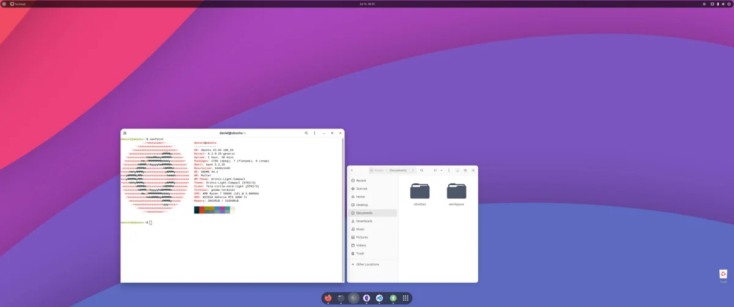The width and height of the screenshot is (734, 307).
Task: Open the green app icon in the dock
Action: coord(393,298)
